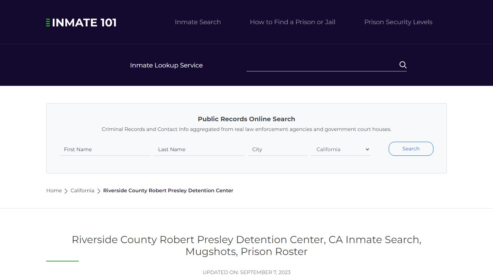Click the City input field
Screen dimensions: 493x277
click(x=278, y=149)
